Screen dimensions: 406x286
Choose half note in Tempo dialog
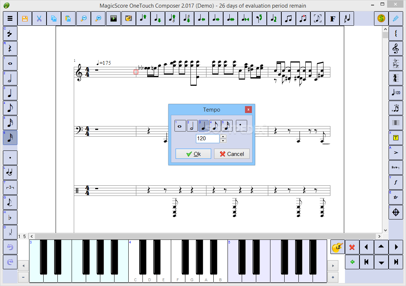pyautogui.click(x=192, y=126)
